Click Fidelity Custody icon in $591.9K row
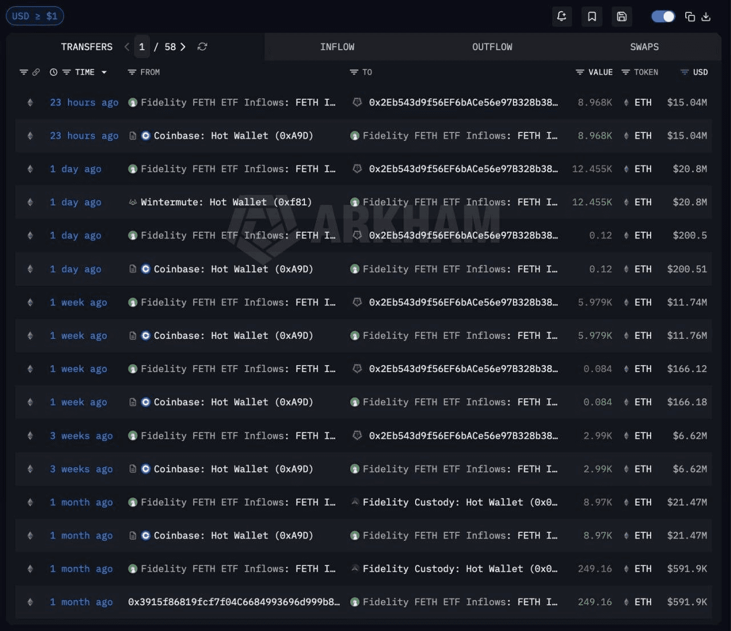731x631 pixels. pos(355,569)
